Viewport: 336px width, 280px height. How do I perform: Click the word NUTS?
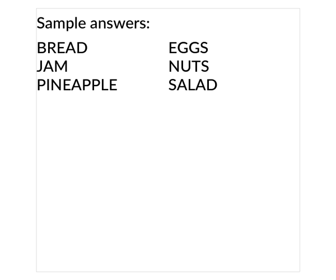189,66
